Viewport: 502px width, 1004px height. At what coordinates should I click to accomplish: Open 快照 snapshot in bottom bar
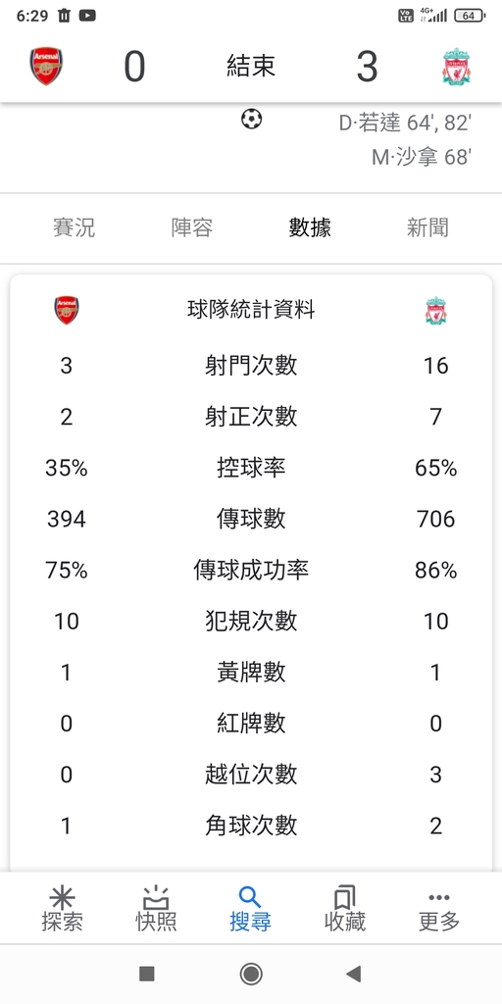point(156,909)
